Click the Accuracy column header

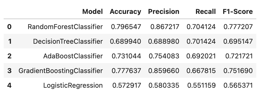(125, 12)
